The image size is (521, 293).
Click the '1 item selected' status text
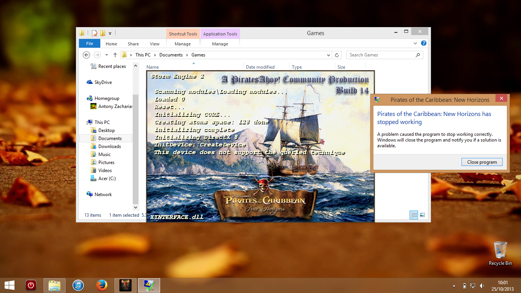[x=124, y=215]
